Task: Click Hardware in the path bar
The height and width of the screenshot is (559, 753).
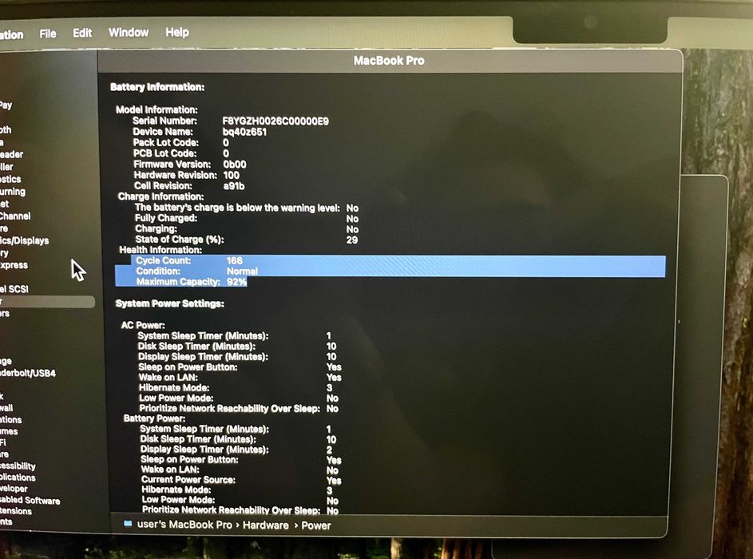Action: tap(266, 525)
